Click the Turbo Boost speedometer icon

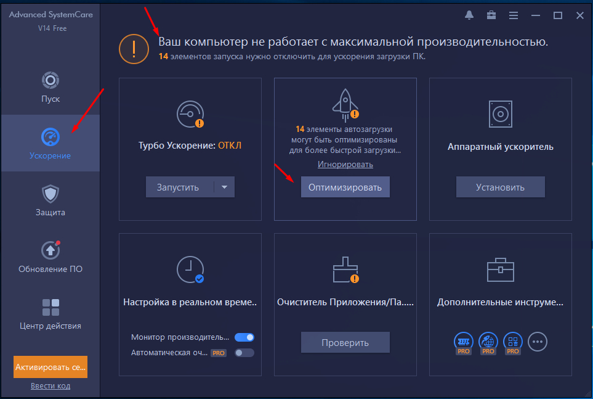[190, 114]
